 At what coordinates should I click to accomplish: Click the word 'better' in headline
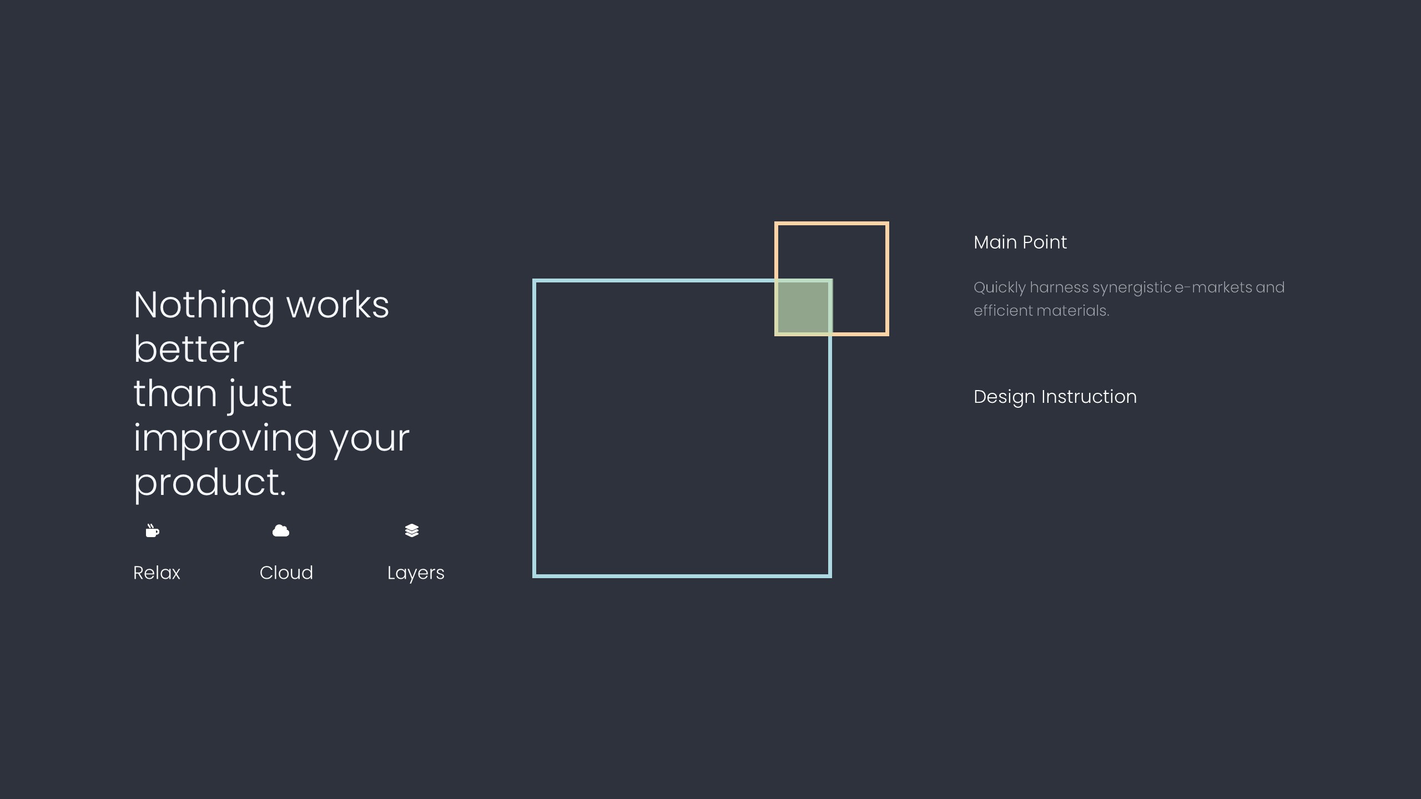click(x=189, y=350)
